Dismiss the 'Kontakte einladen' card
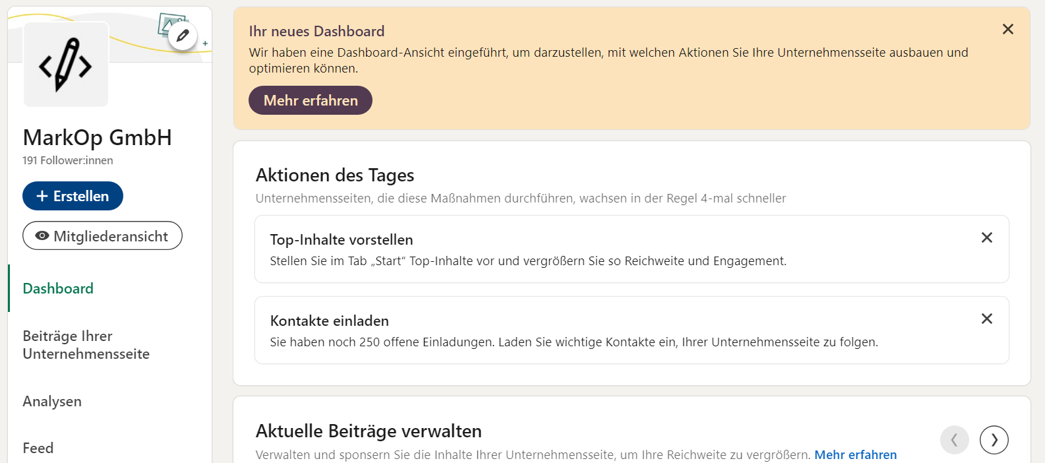 (x=986, y=319)
